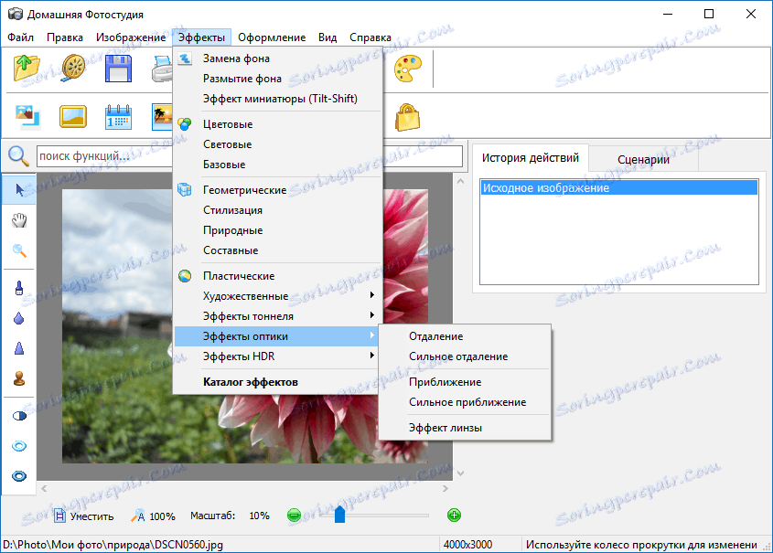Select the clone stamp tool

(x=18, y=378)
